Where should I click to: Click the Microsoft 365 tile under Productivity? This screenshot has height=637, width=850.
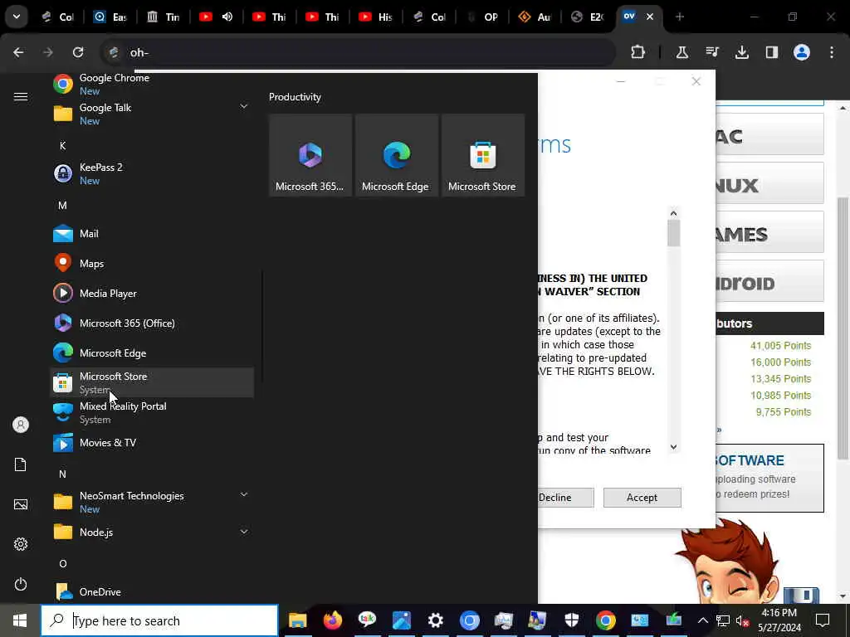(310, 155)
